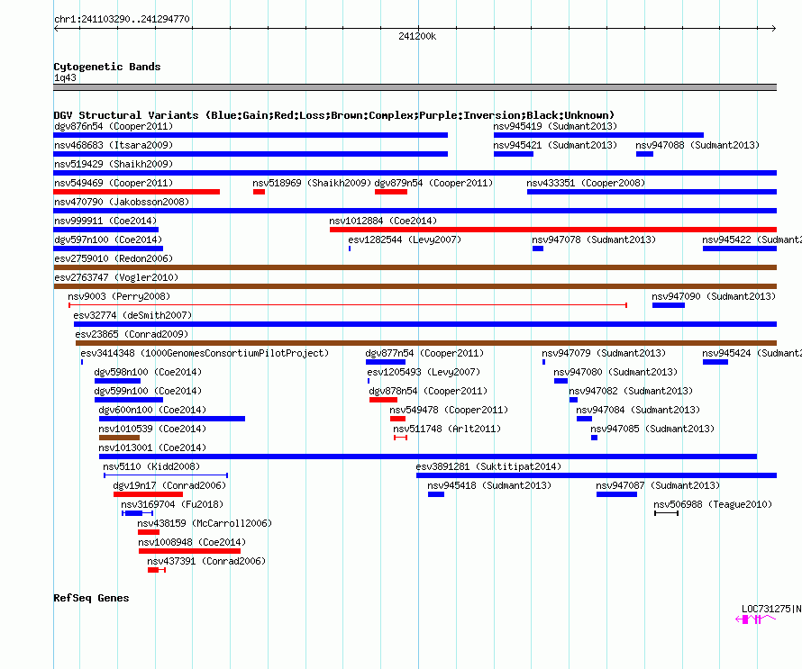Click the nsv945421 (Sudmant2013) label
802x669 pixels.
(555, 145)
